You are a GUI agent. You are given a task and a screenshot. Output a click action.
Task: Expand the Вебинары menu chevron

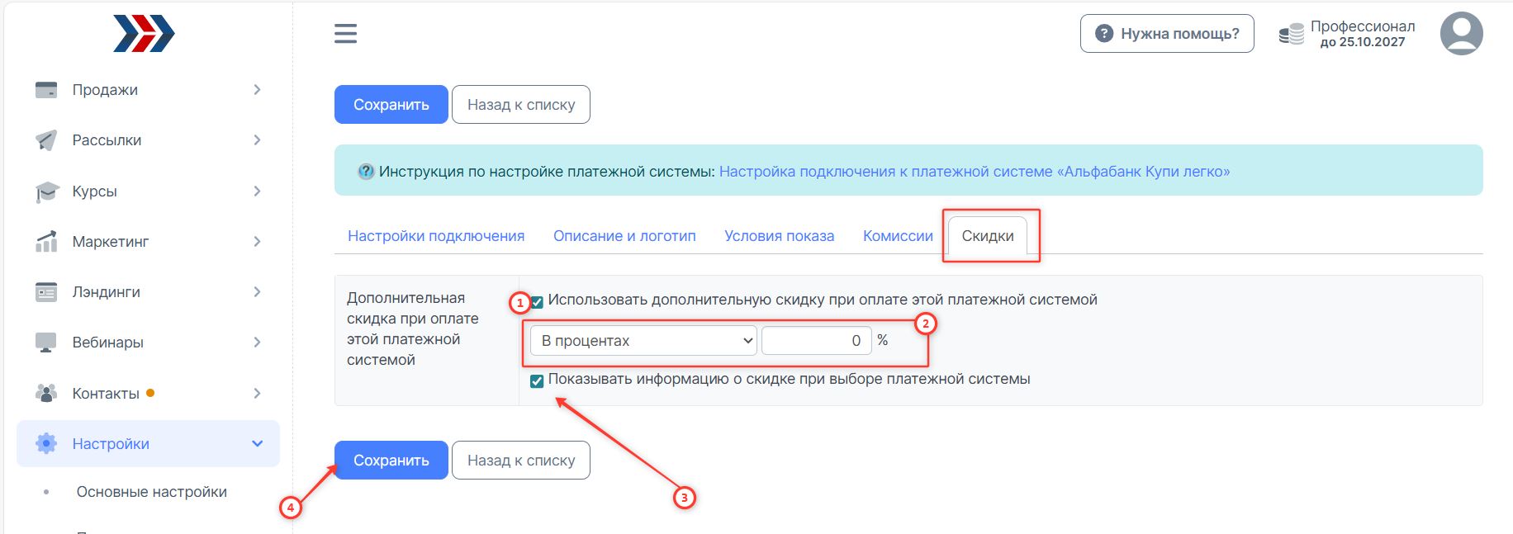[x=257, y=343]
